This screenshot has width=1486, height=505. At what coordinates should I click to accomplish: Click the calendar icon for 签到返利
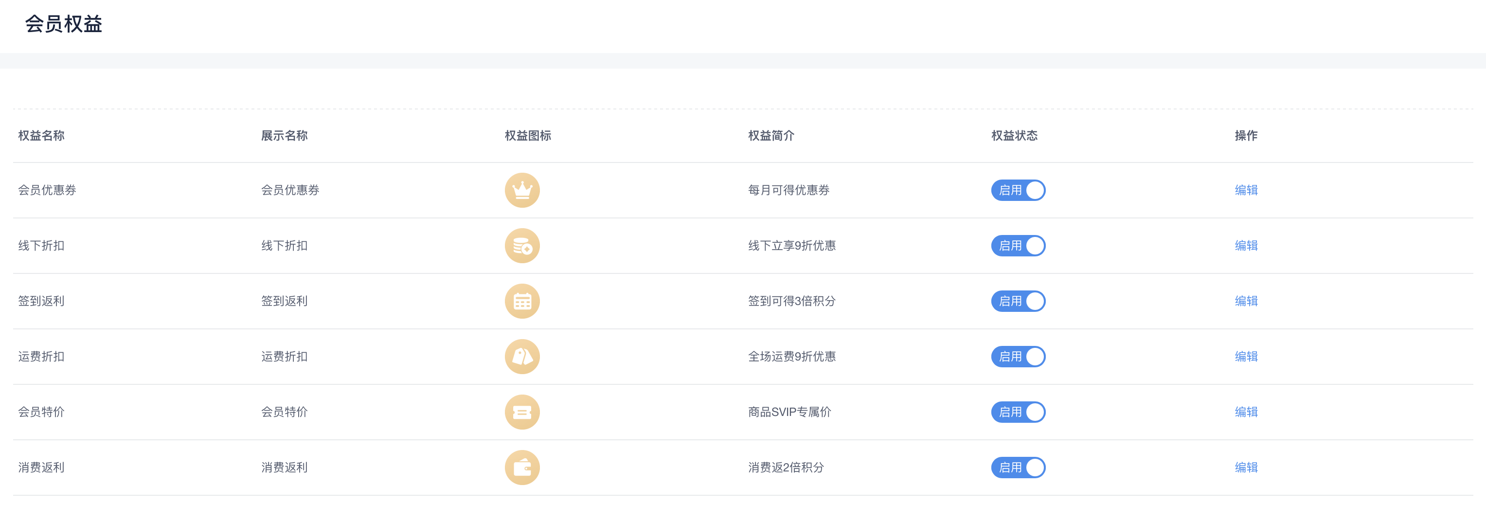[522, 301]
